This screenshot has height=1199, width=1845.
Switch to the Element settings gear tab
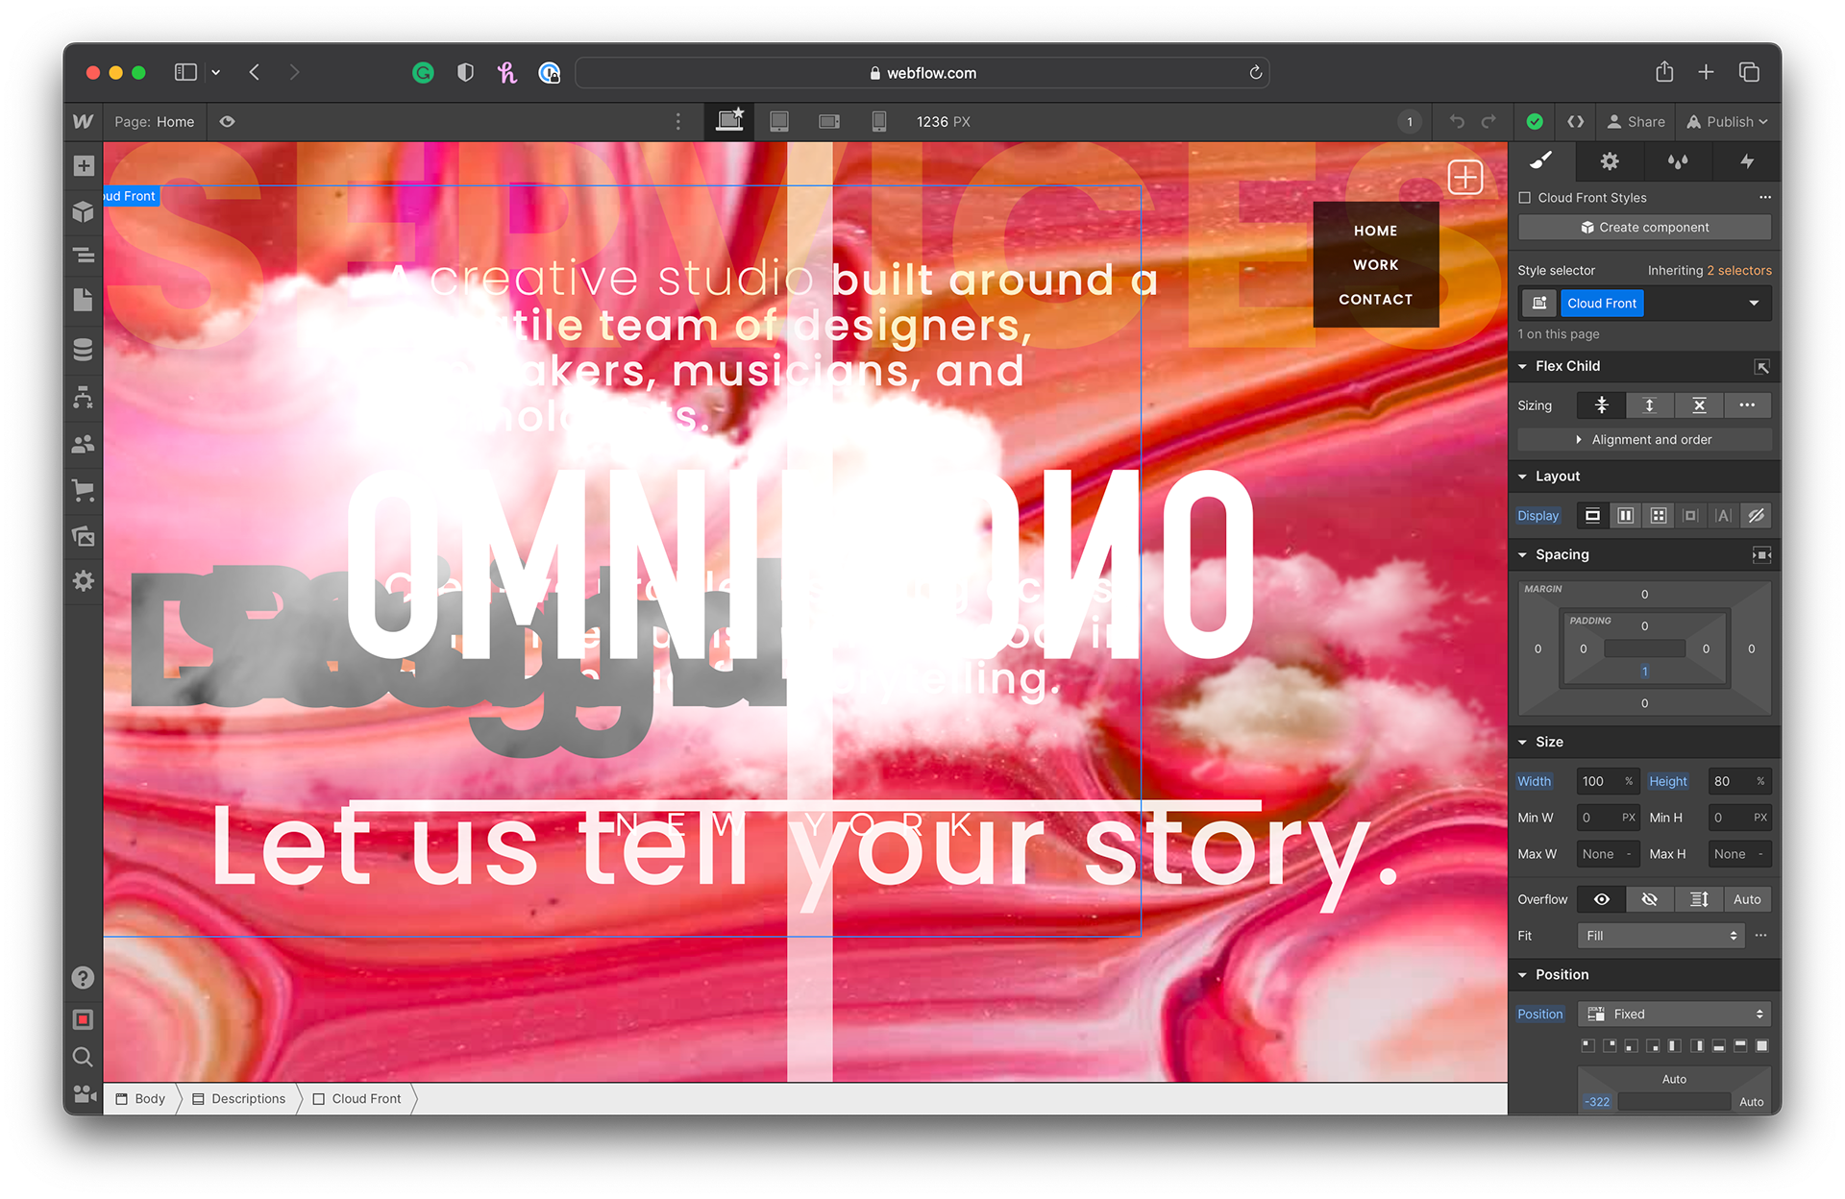[1610, 161]
